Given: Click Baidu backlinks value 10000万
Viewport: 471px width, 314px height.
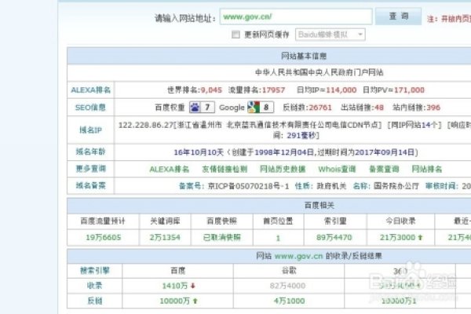Looking at the screenshot, I should tap(175, 301).
